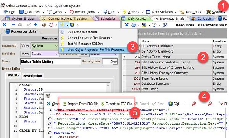Image resolution: width=229 pixels, height=138 pixels.
Task: Click the View button beside LocationID
Action: [25, 46]
